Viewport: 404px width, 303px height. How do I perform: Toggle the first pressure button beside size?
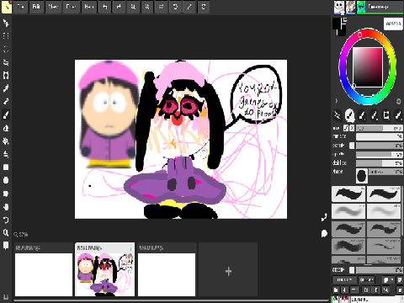pyautogui.click(x=346, y=128)
